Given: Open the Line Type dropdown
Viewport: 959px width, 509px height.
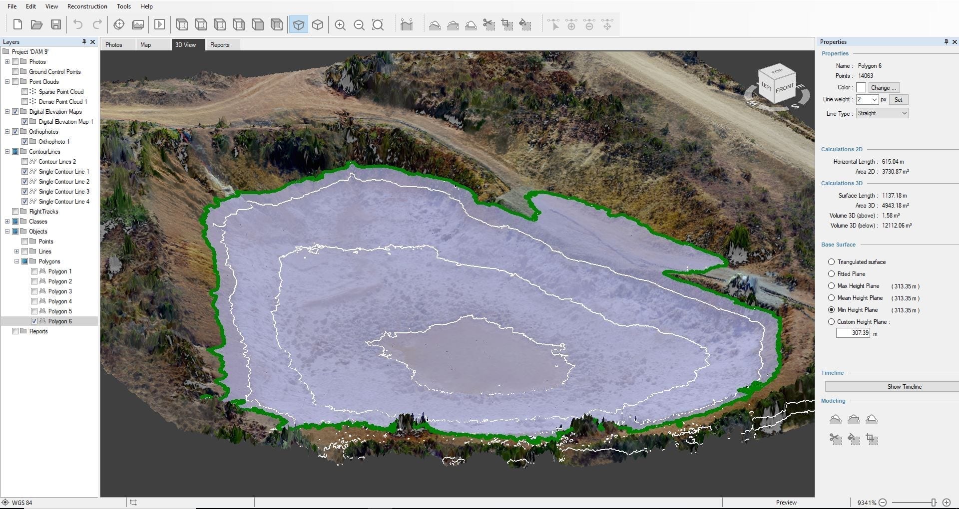Looking at the screenshot, I should coord(882,114).
